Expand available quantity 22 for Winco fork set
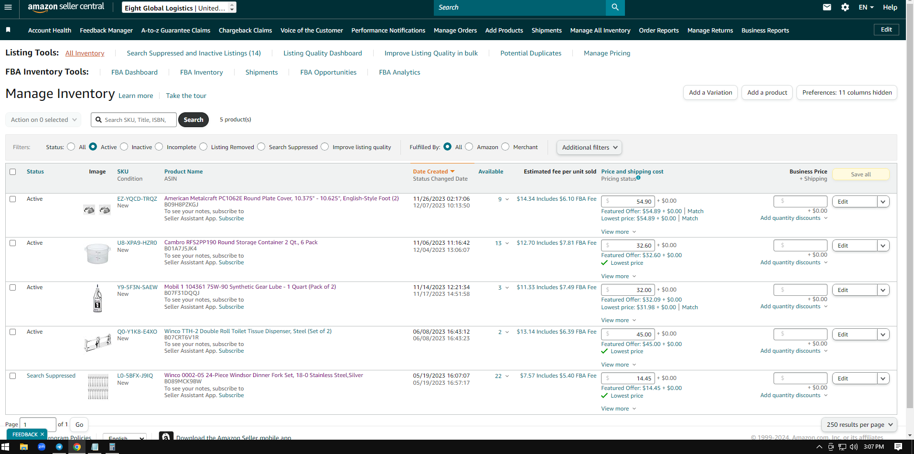The width and height of the screenshot is (914, 454). click(x=502, y=376)
